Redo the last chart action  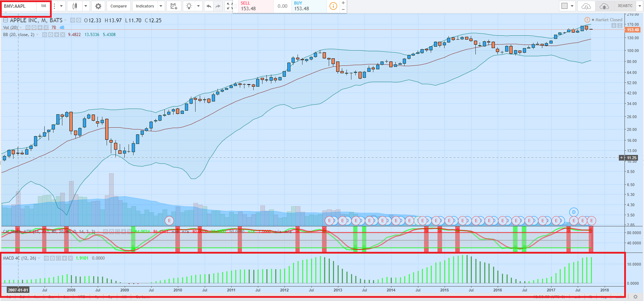click(x=218, y=6)
